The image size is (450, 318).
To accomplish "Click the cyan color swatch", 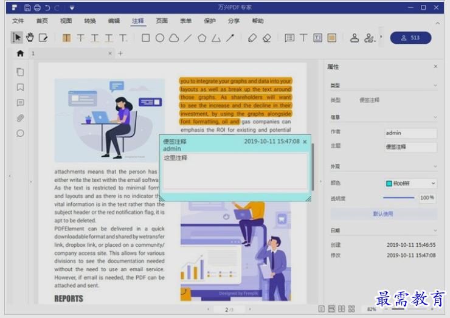I will coord(389,184).
